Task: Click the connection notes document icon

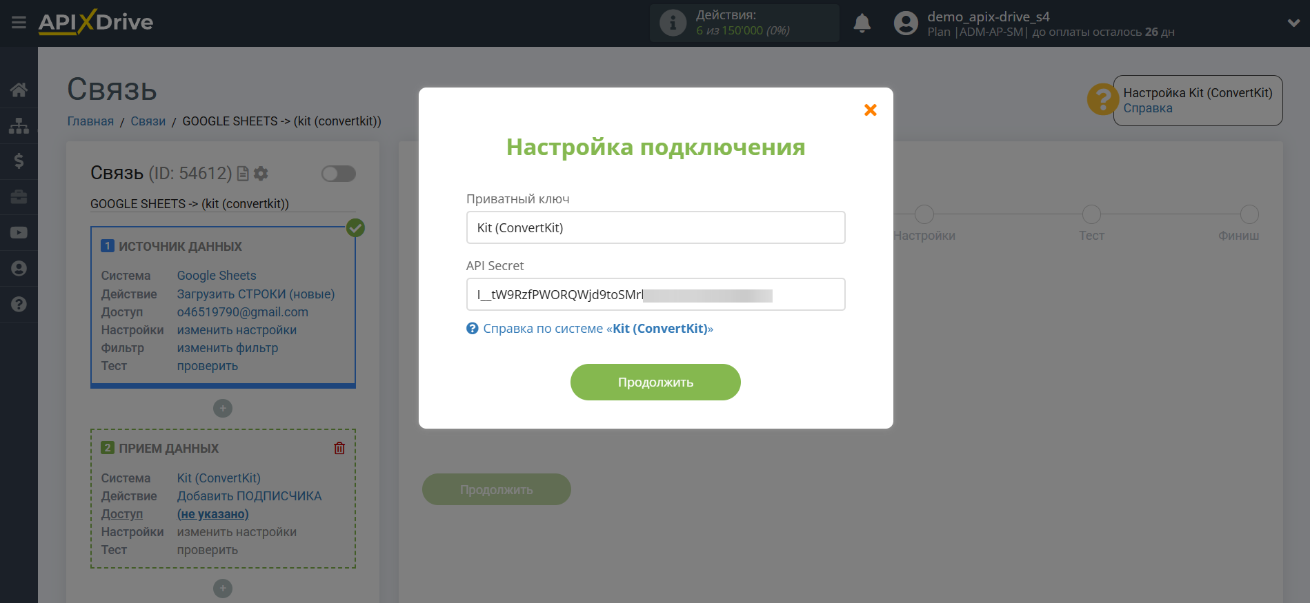Action: click(242, 174)
